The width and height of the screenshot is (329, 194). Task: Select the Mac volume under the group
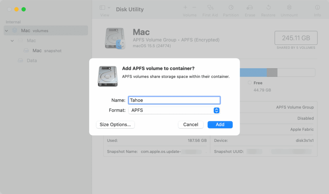click(x=31, y=41)
